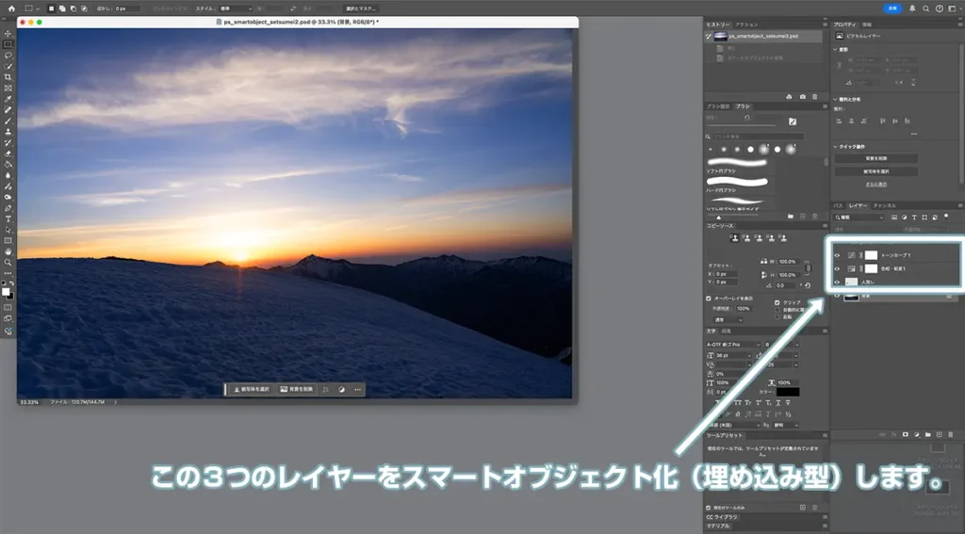
Task: Toggle the クリップ checkbox
Action: point(776,303)
